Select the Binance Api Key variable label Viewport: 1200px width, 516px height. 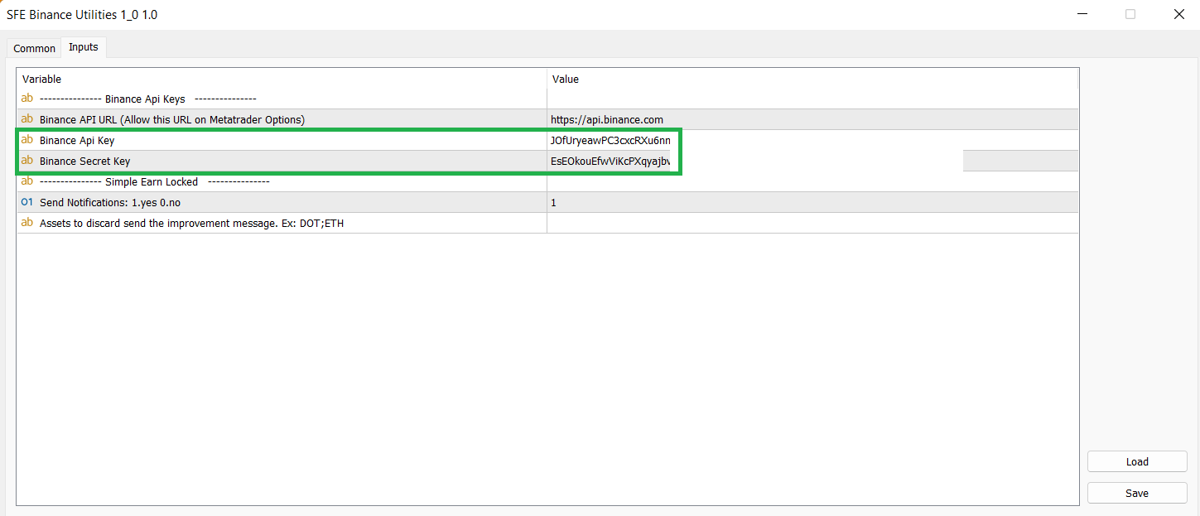(x=77, y=141)
